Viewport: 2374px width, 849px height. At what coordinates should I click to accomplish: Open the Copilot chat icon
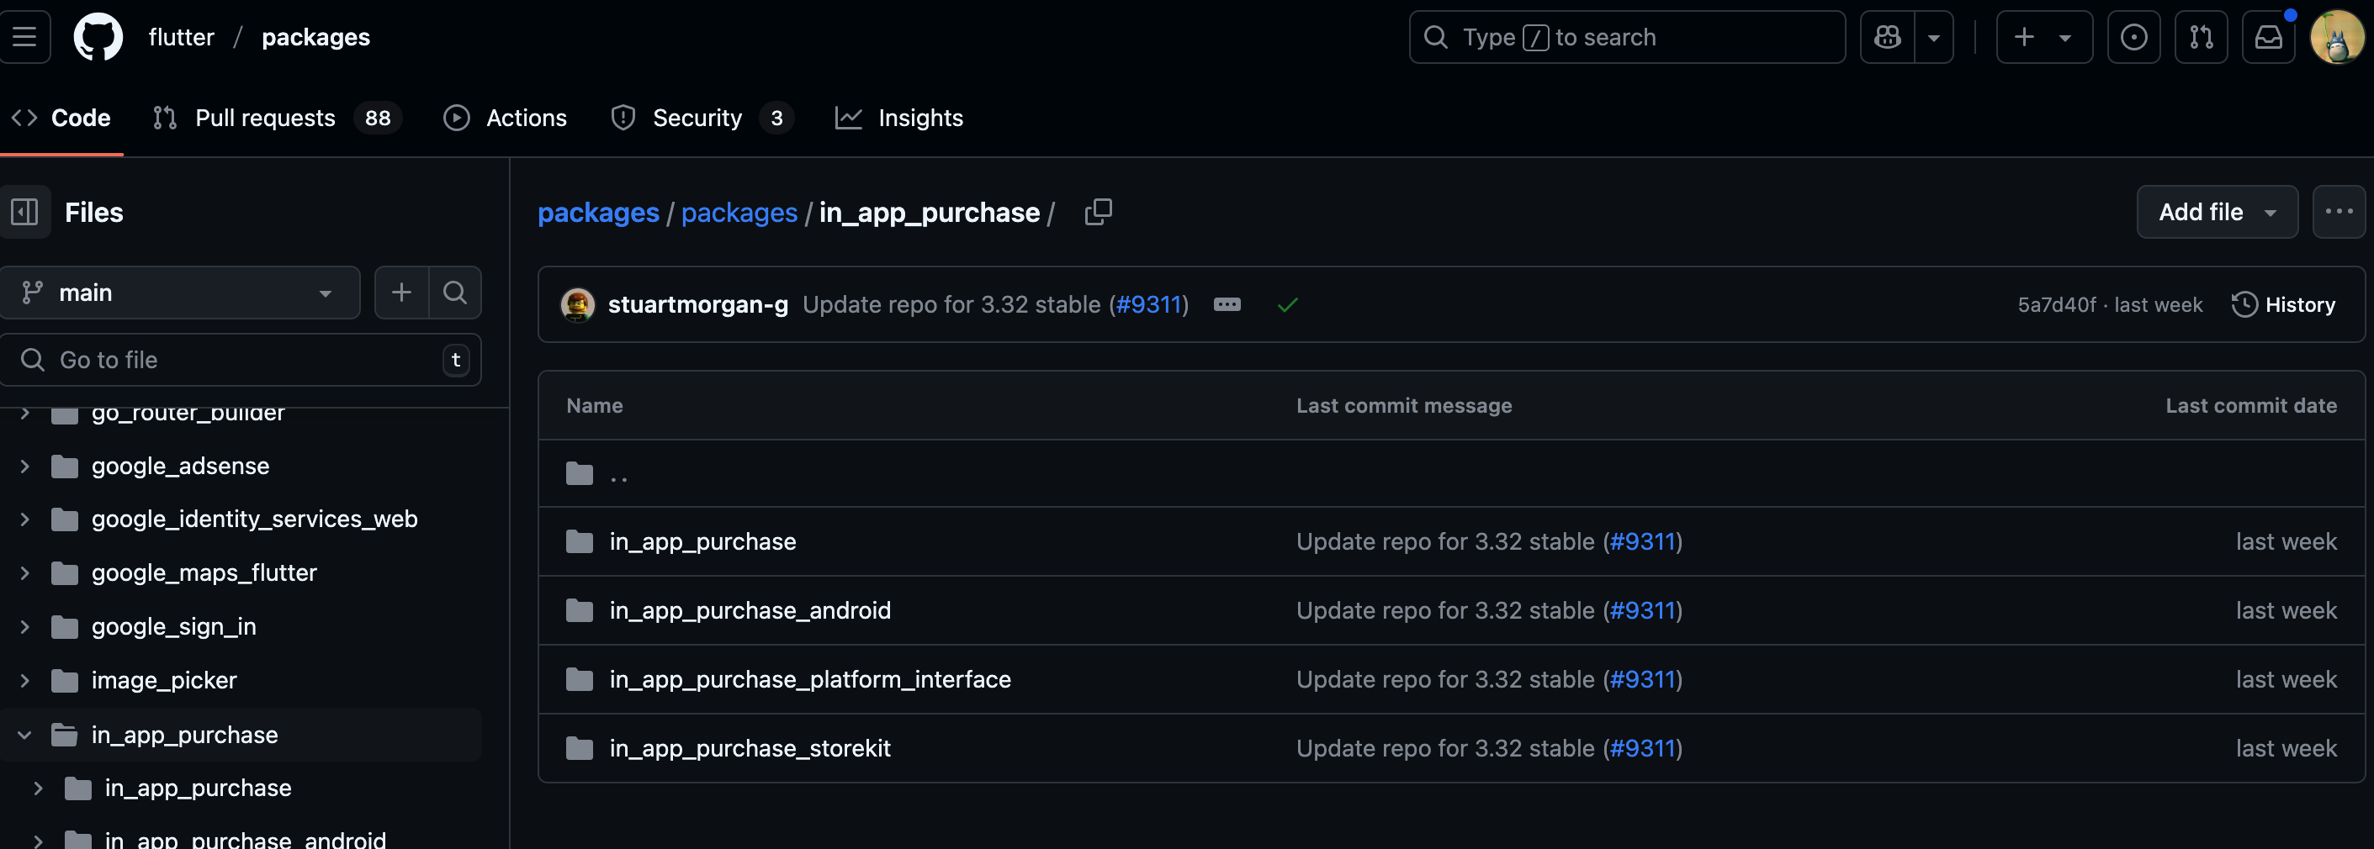pyautogui.click(x=1886, y=37)
